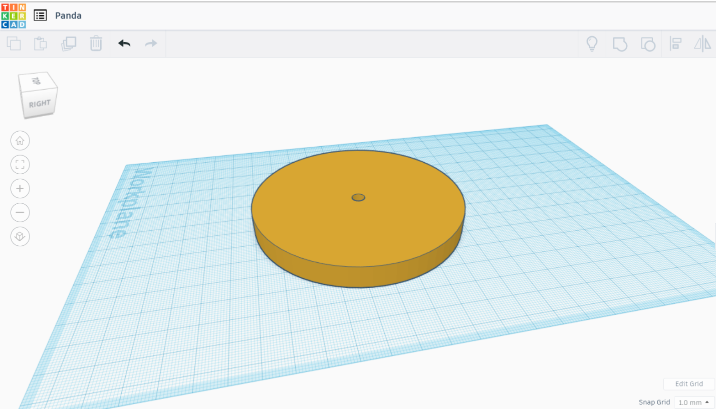The height and width of the screenshot is (409, 716).
Task: Click the small hole in the disc center
Action: [358, 197]
